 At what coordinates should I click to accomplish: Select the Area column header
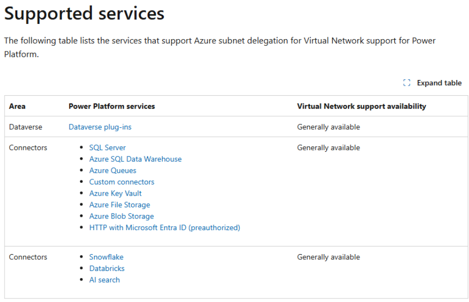pyautogui.click(x=17, y=106)
